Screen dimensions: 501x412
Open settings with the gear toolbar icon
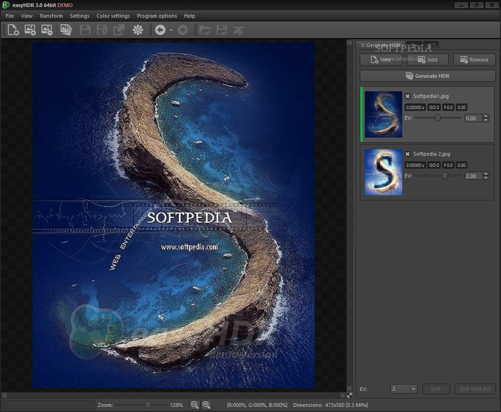tap(138, 30)
